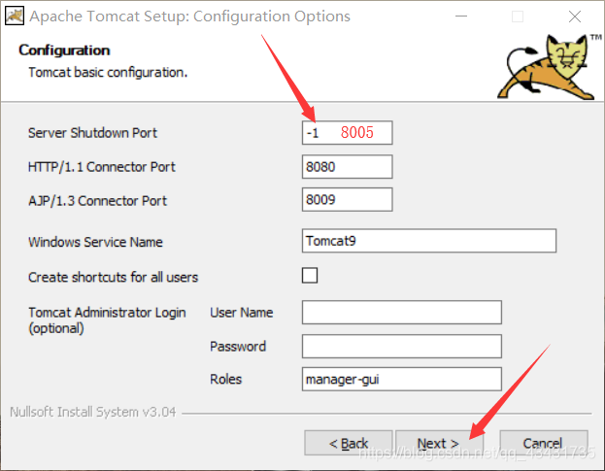Minimize the Apache Tomcat Setup window
Screen dimensions: 605x471
point(461,17)
